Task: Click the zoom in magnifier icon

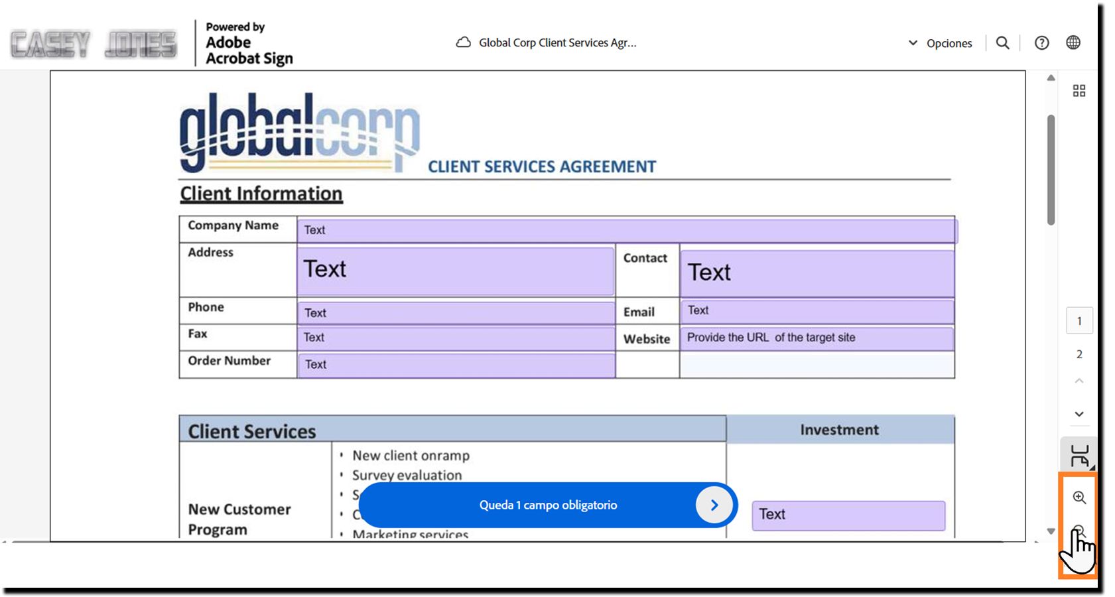Action: tap(1079, 497)
